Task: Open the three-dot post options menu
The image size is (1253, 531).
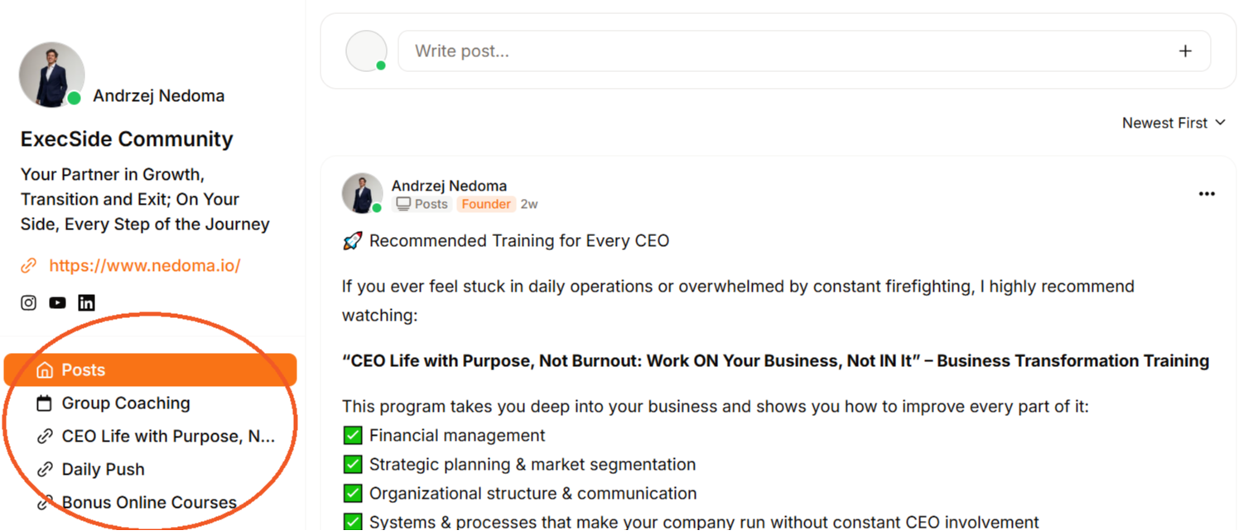Action: tap(1207, 194)
